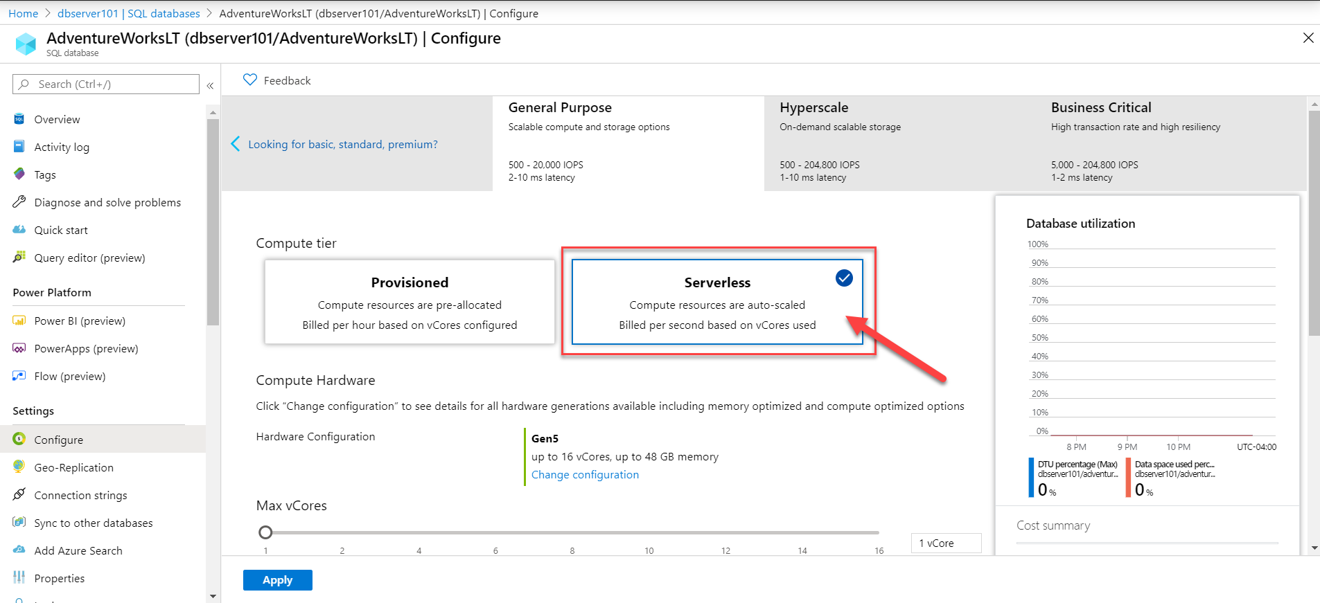Click the SQL database cube icon in header
This screenshot has width=1320, height=603.
[x=26, y=44]
